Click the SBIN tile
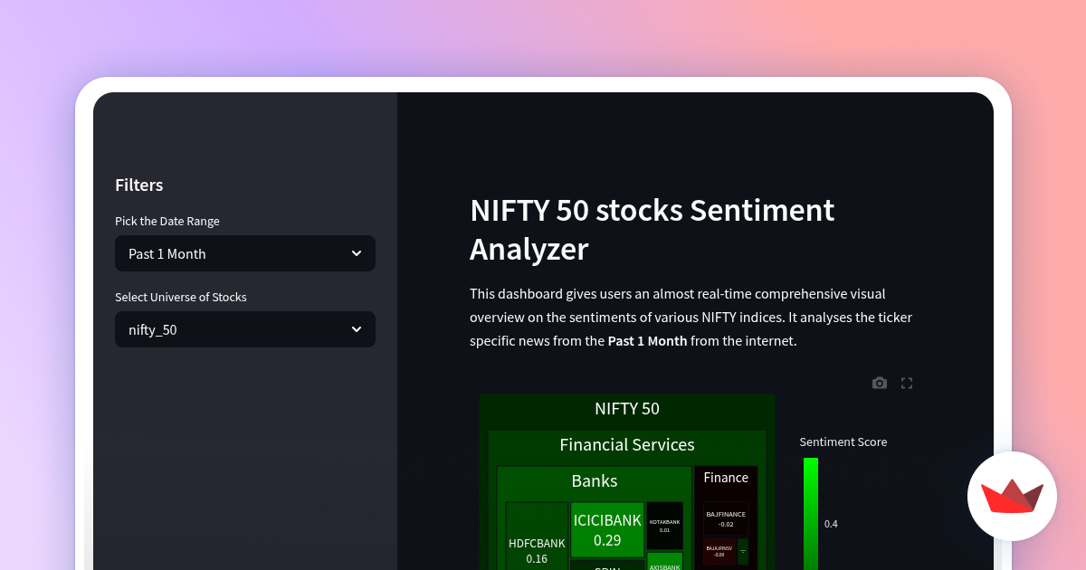Screen dimensions: 1086x570 pos(607,568)
